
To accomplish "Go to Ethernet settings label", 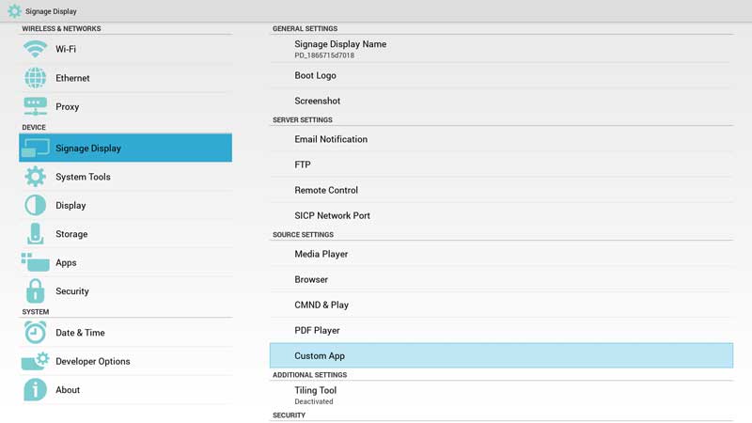I will [72, 78].
